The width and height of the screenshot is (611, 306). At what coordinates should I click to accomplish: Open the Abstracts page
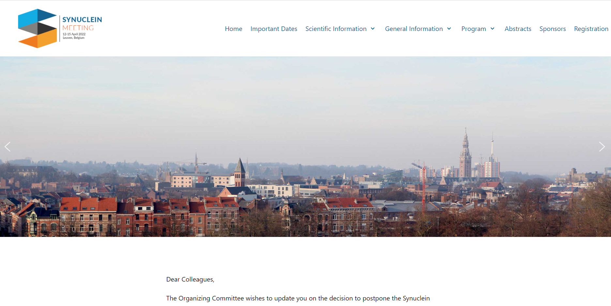pos(518,29)
